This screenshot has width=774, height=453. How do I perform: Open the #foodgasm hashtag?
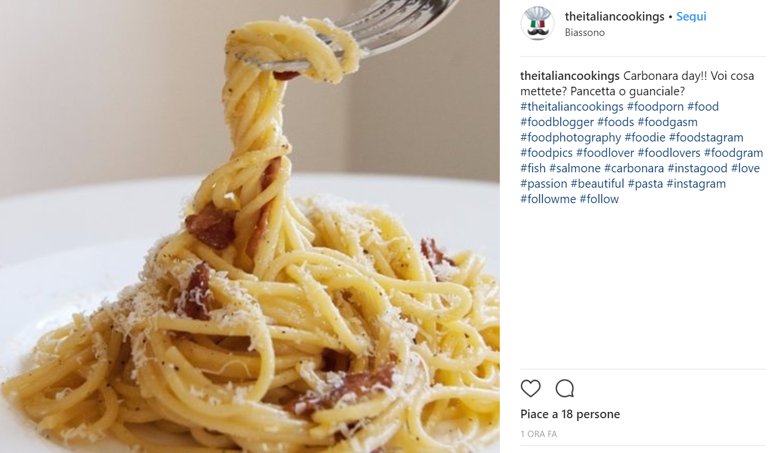[668, 122]
